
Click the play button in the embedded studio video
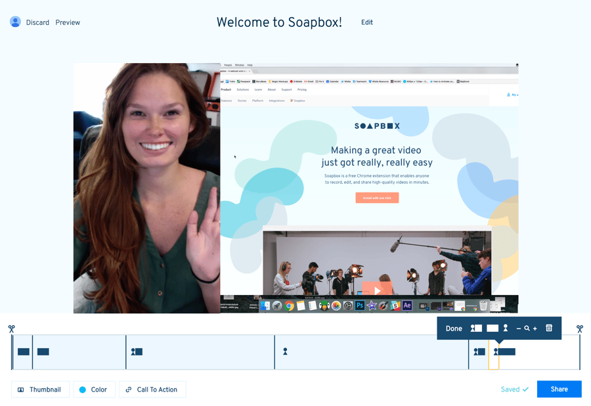click(x=377, y=290)
